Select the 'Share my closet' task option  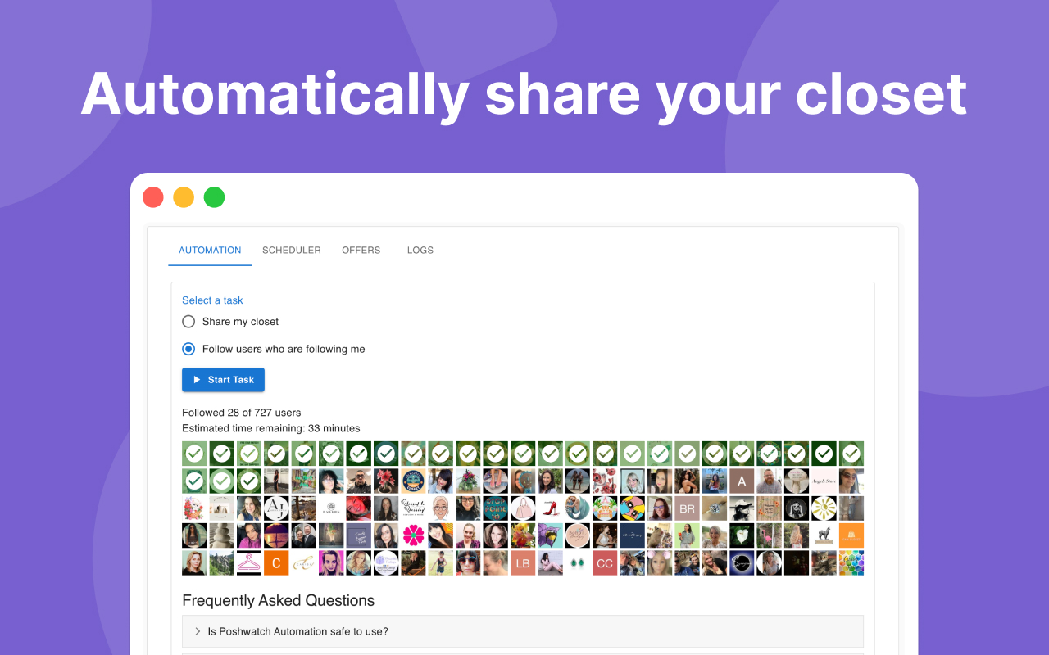pyautogui.click(x=188, y=321)
